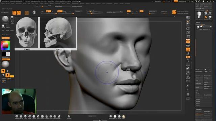Select the TrimDynamic brush in bottom shelf
216x121 pixels.
click(34, 117)
